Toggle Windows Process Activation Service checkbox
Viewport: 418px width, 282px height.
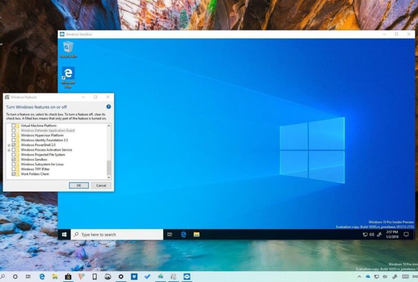tap(14, 149)
